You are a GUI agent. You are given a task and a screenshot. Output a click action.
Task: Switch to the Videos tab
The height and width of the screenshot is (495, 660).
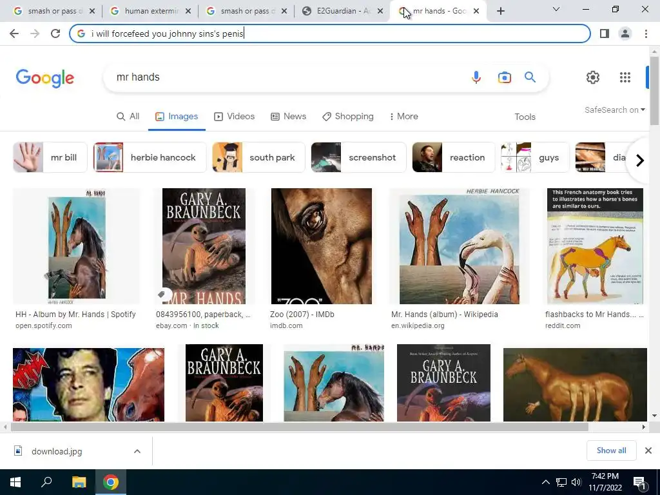(235, 117)
